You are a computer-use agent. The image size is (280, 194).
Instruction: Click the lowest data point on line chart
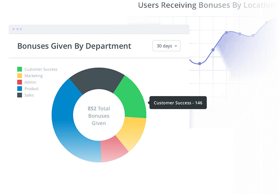pyautogui.click(x=200, y=63)
